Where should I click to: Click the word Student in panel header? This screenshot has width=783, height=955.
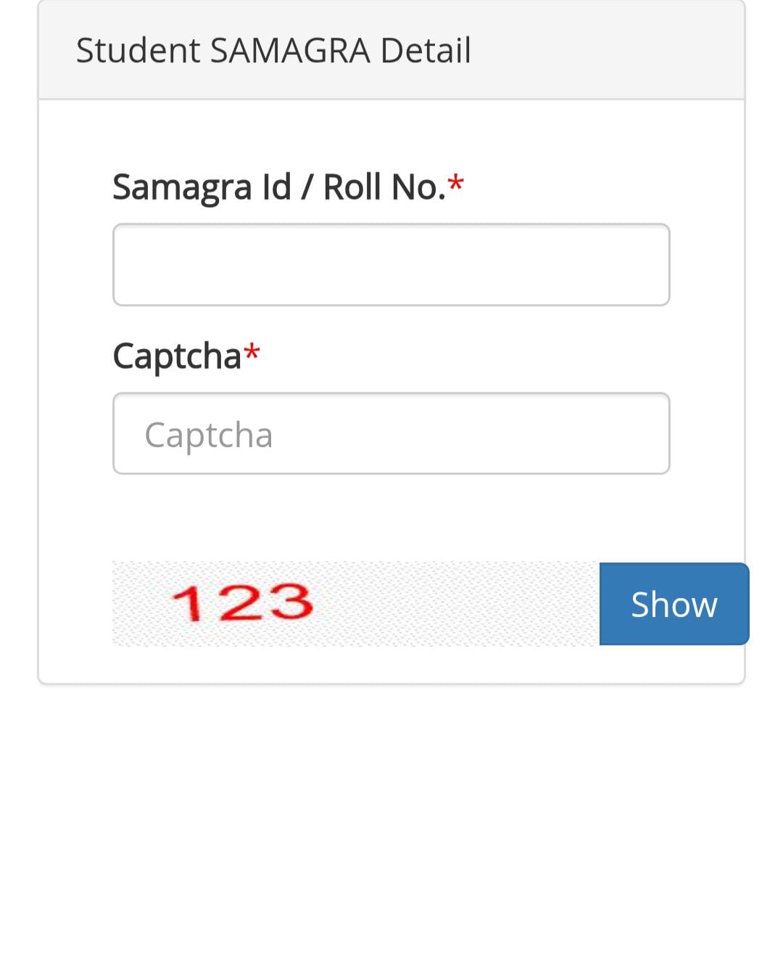[138, 51]
